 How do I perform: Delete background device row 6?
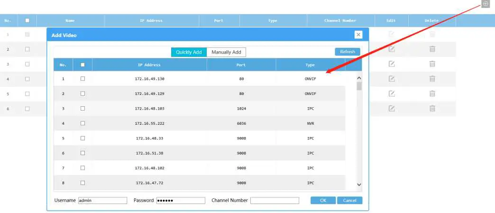point(432,108)
